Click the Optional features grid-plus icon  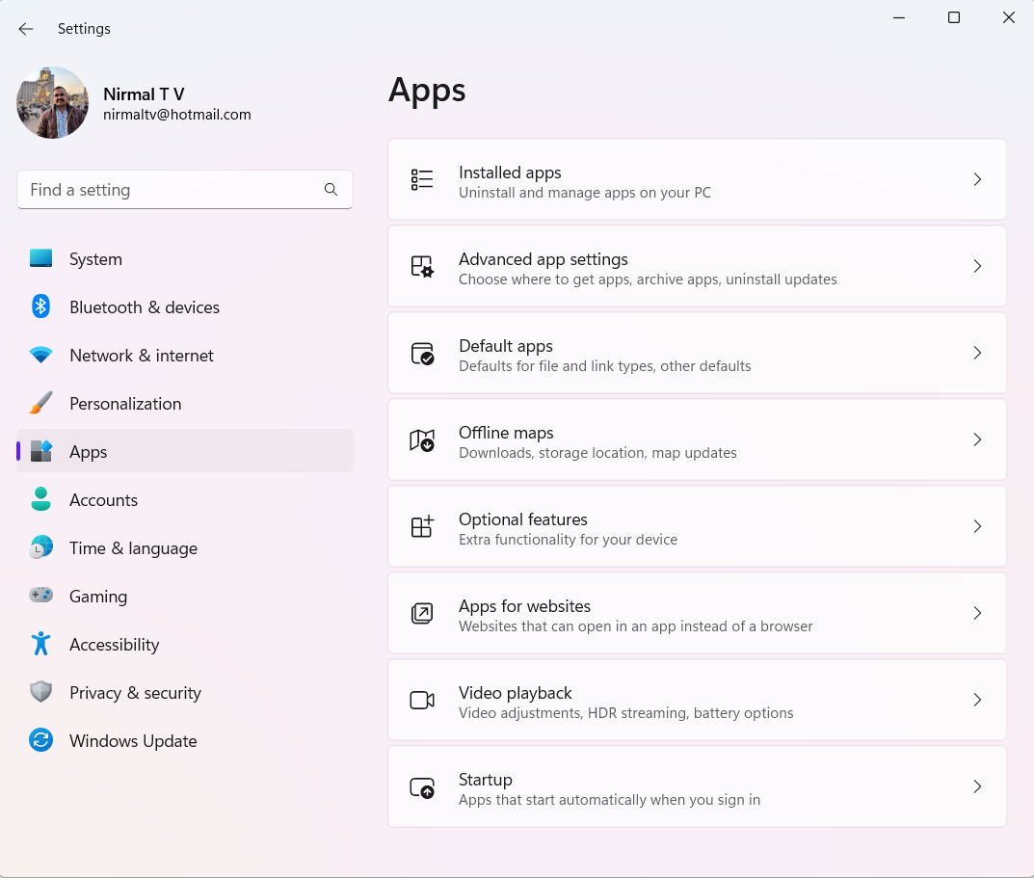pos(422,526)
